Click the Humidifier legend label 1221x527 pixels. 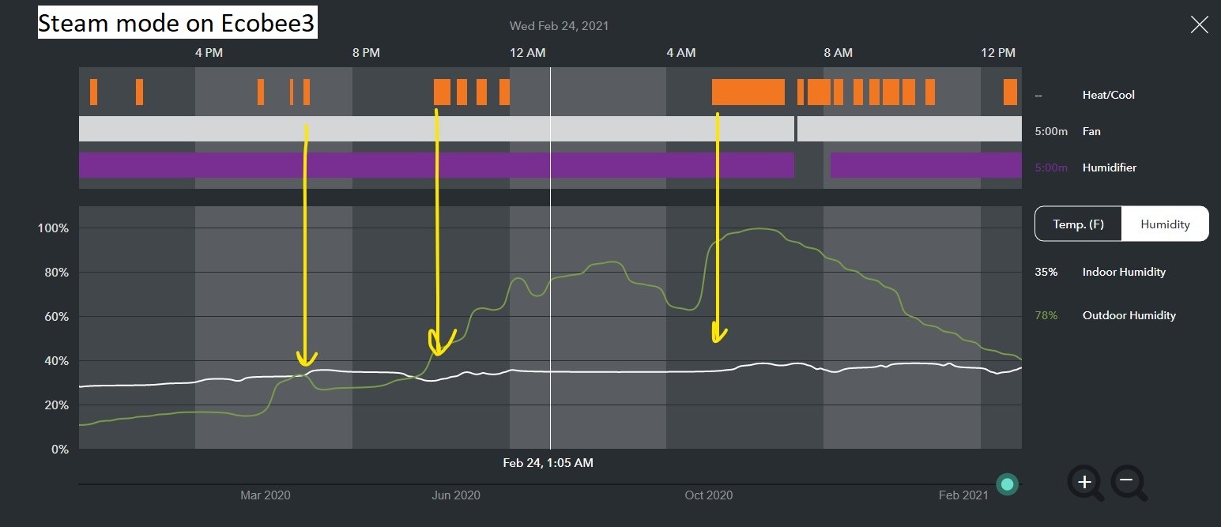tap(1110, 168)
